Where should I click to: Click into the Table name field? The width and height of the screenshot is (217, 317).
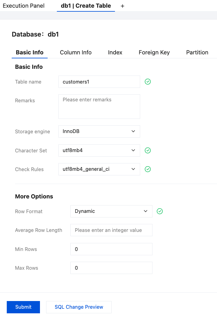click(x=99, y=82)
